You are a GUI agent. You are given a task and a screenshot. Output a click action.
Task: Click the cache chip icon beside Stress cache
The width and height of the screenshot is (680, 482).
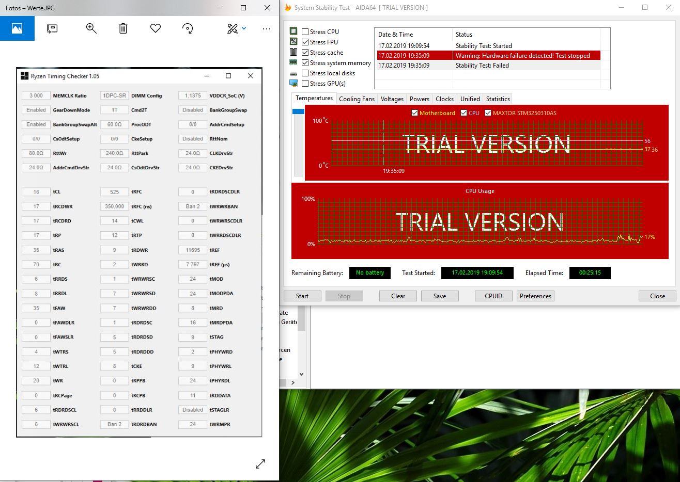(x=293, y=52)
